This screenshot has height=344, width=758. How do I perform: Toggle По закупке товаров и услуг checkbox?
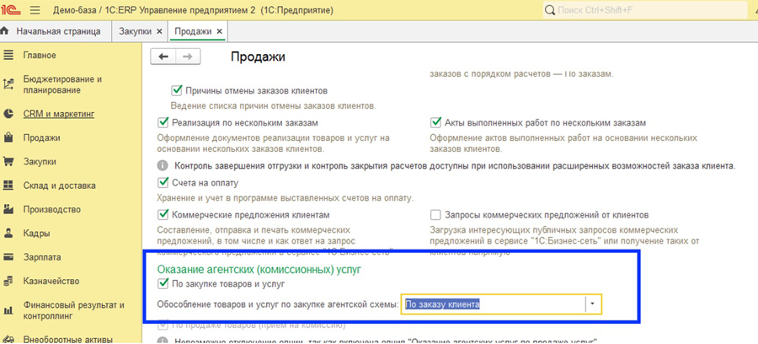(x=164, y=285)
